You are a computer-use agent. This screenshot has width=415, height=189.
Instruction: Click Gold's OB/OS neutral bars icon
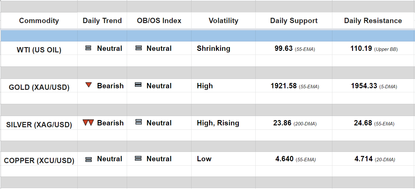click(138, 85)
